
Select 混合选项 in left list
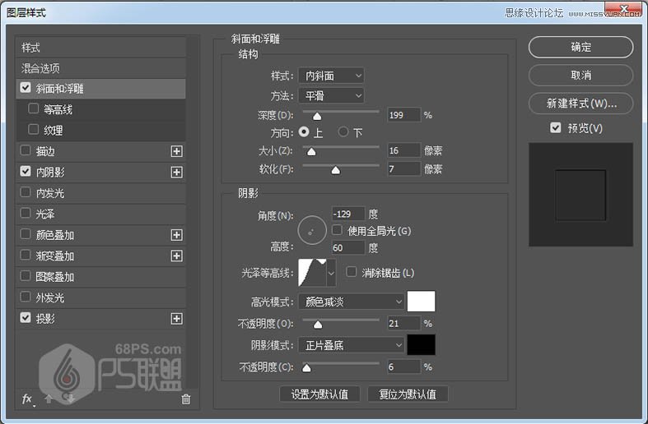pos(100,68)
